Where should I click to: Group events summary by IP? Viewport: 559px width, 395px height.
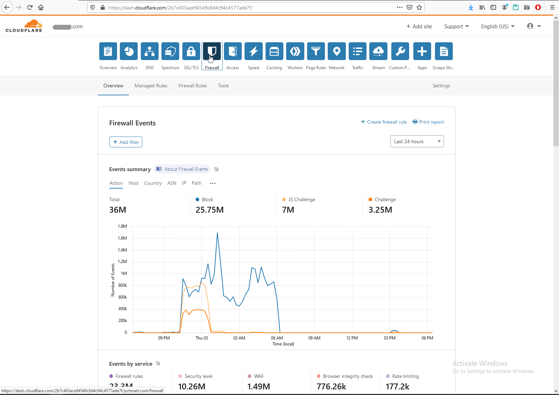(x=184, y=183)
